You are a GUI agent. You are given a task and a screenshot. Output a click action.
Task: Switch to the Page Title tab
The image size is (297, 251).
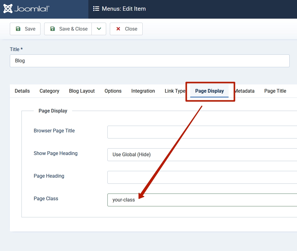coord(275,91)
